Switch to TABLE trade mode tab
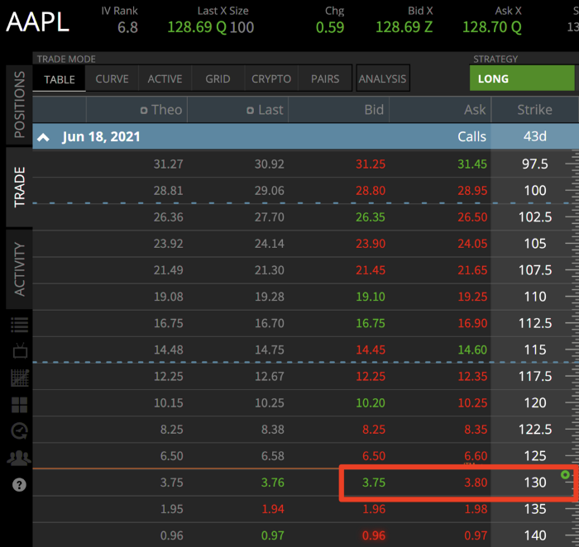 click(x=60, y=79)
